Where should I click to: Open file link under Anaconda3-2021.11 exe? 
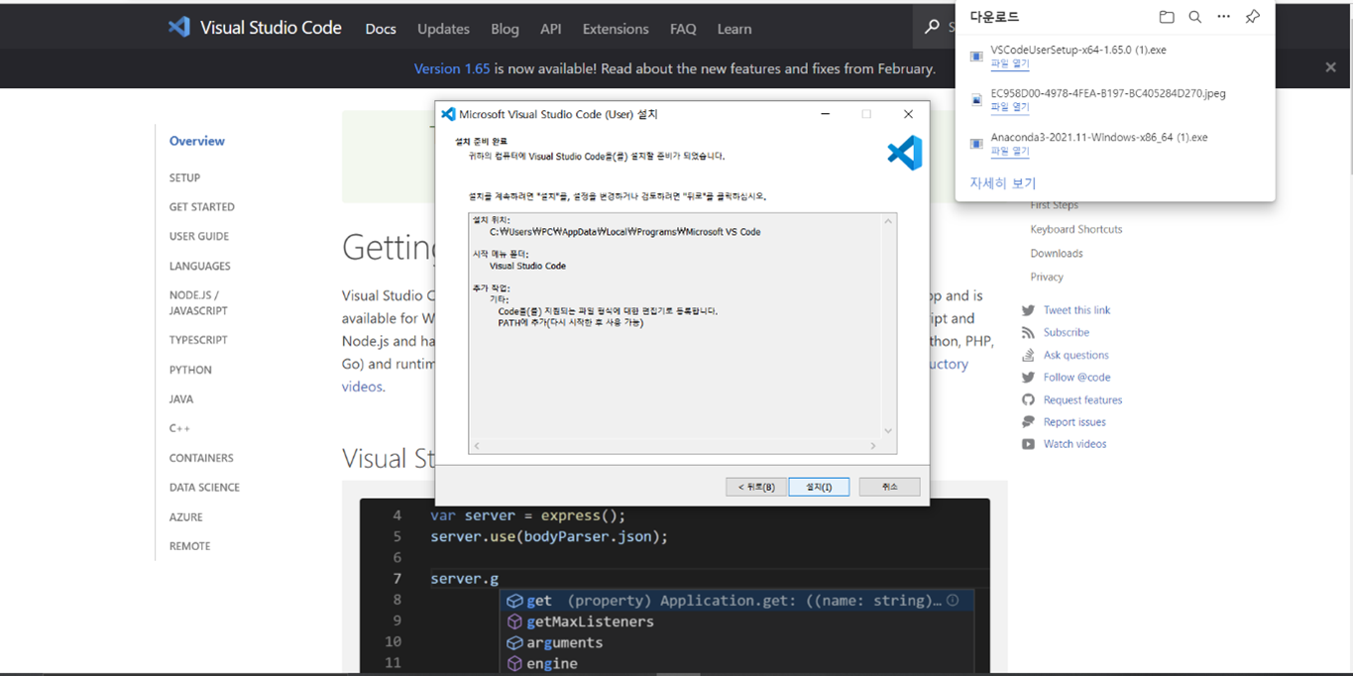pyautogui.click(x=1010, y=151)
